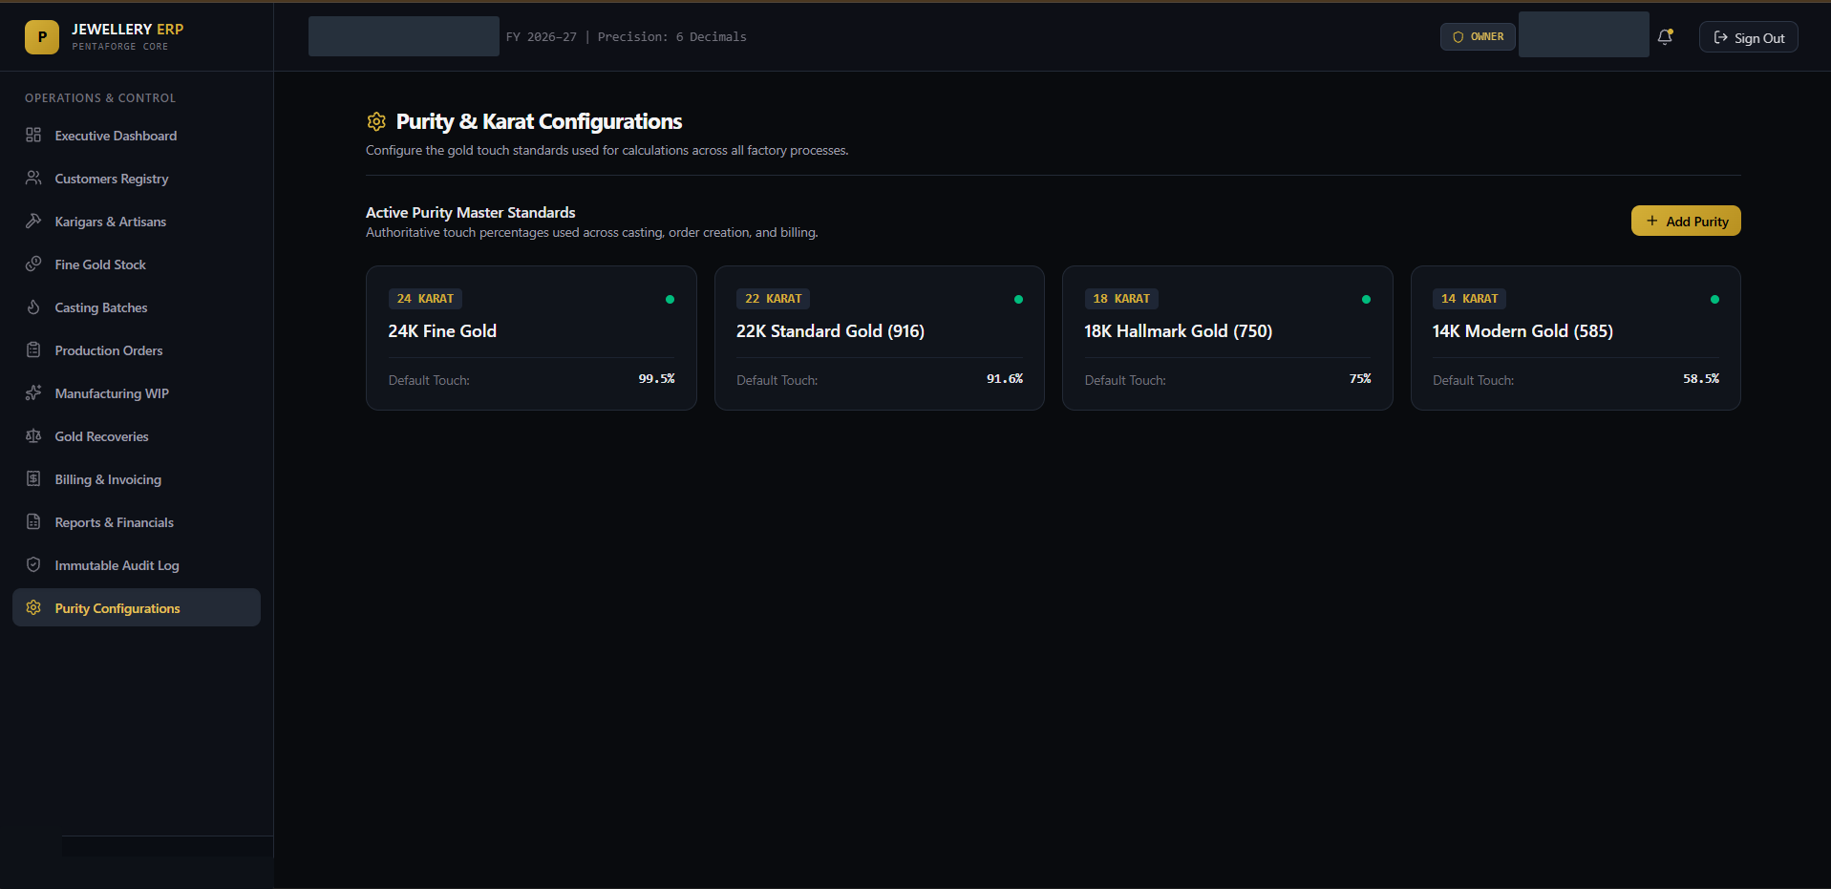Image resolution: width=1831 pixels, height=889 pixels.
Task: Open the 24K Fine Gold card
Action: pyautogui.click(x=531, y=338)
